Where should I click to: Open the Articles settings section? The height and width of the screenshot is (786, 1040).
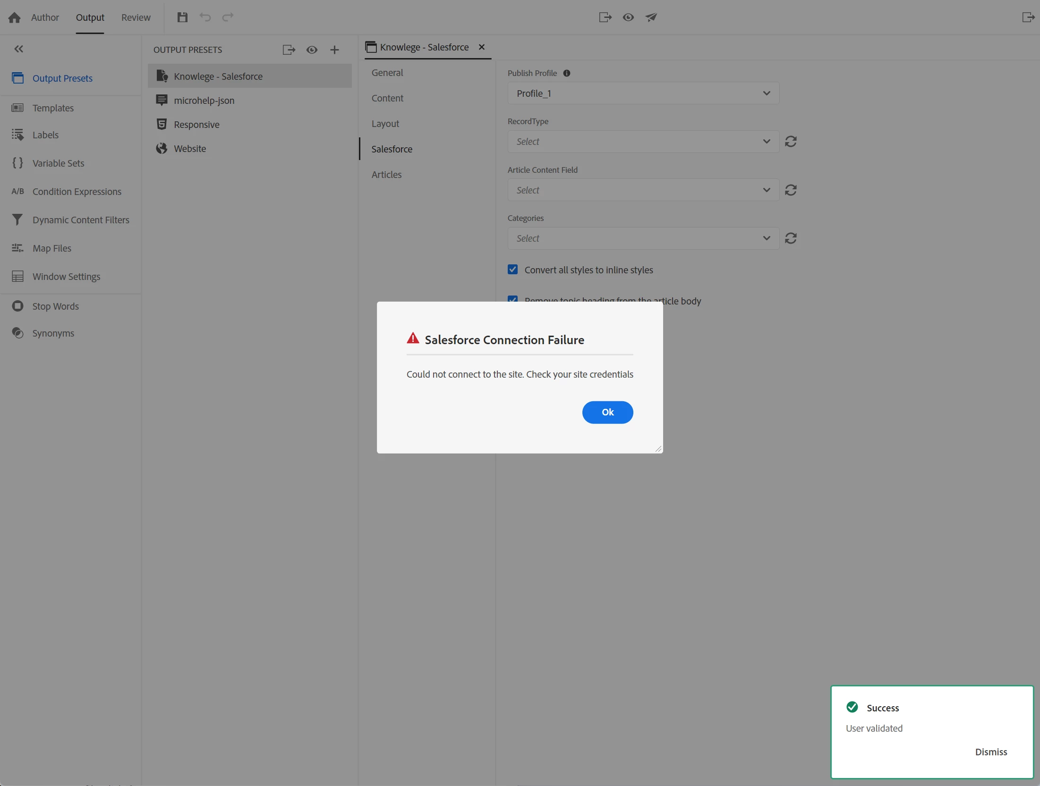(x=386, y=175)
